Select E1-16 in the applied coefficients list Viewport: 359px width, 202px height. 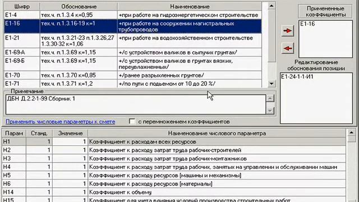[307, 24]
